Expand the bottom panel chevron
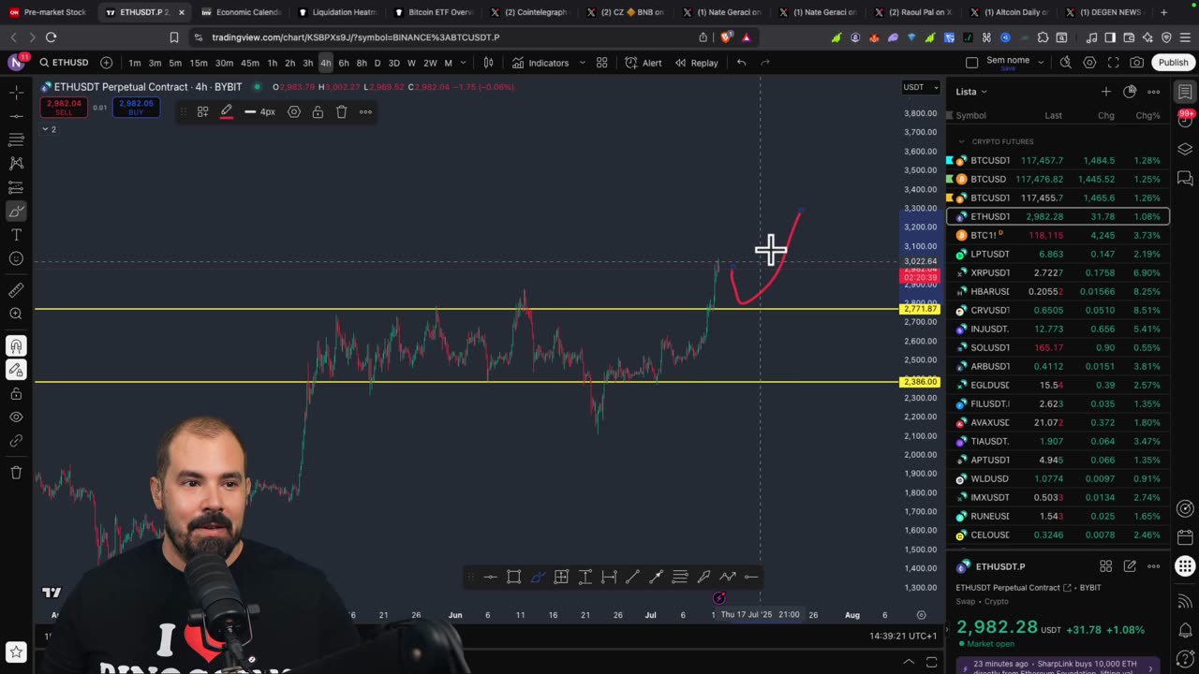This screenshot has width=1199, height=674. (x=909, y=662)
